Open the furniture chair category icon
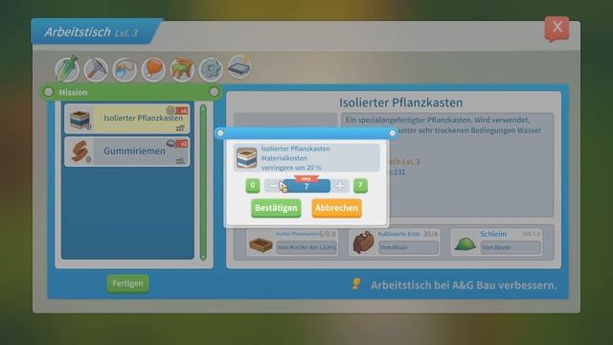Viewport: 613px width, 345px height. [182, 69]
